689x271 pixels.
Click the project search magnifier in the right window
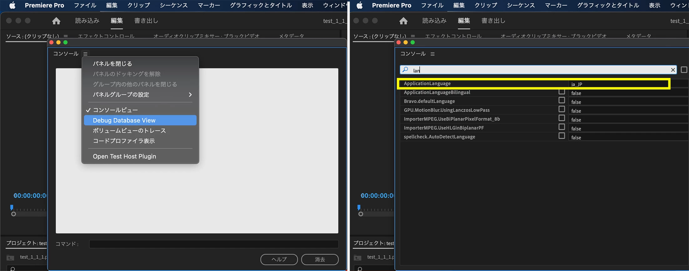click(360, 269)
